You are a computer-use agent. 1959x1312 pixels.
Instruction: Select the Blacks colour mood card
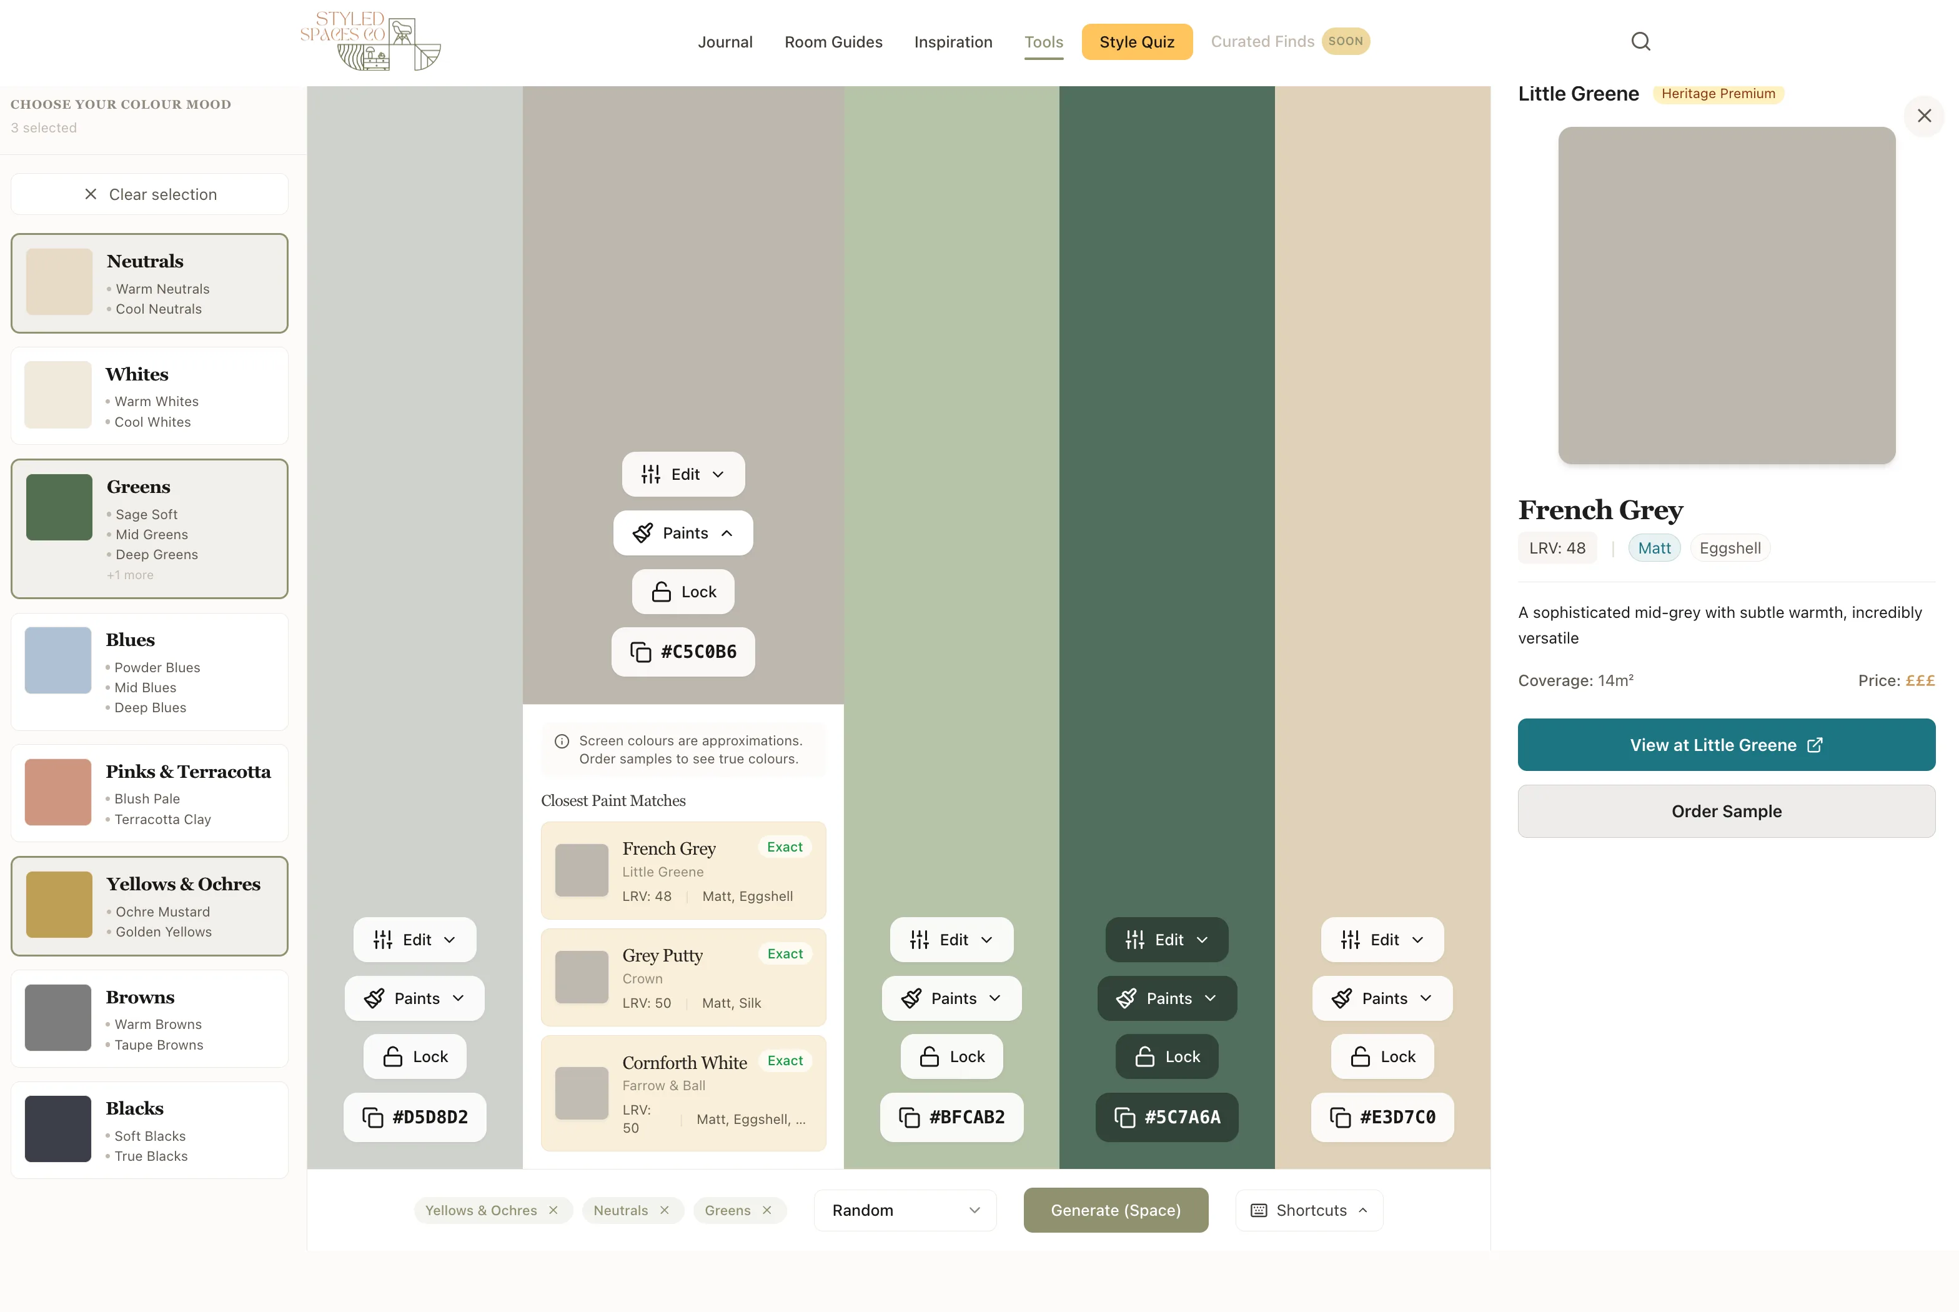[150, 1130]
